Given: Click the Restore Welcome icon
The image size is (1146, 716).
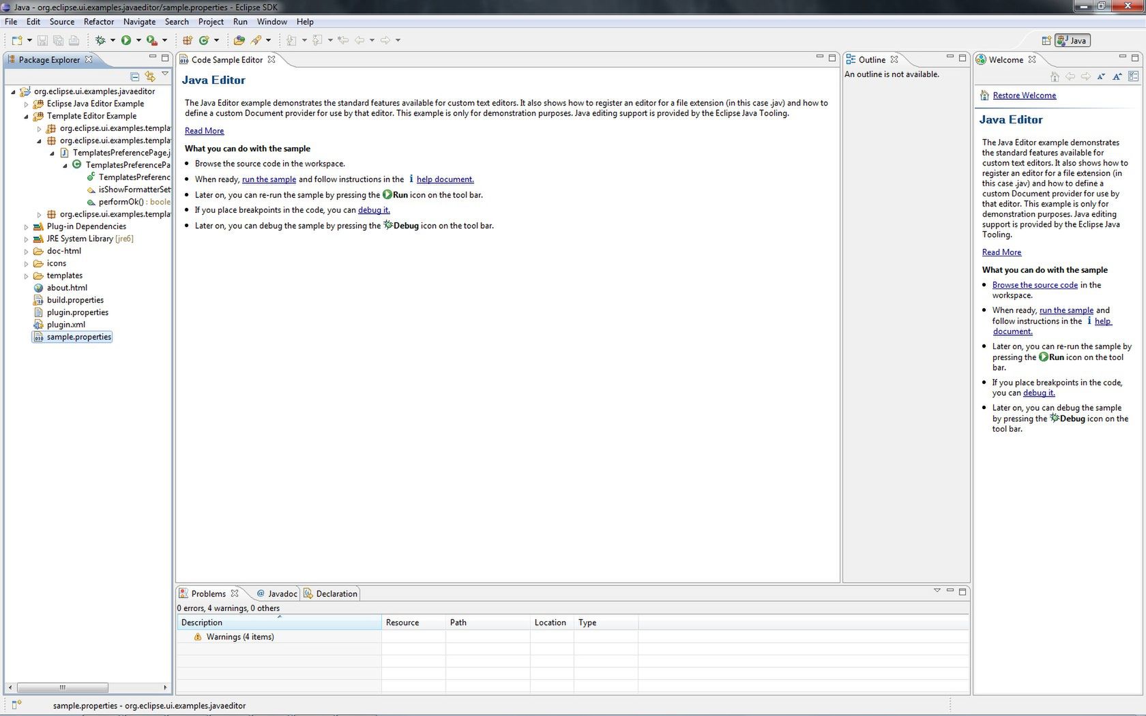Looking at the screenshot, I should pyautogui.click(x=984, y=95).
